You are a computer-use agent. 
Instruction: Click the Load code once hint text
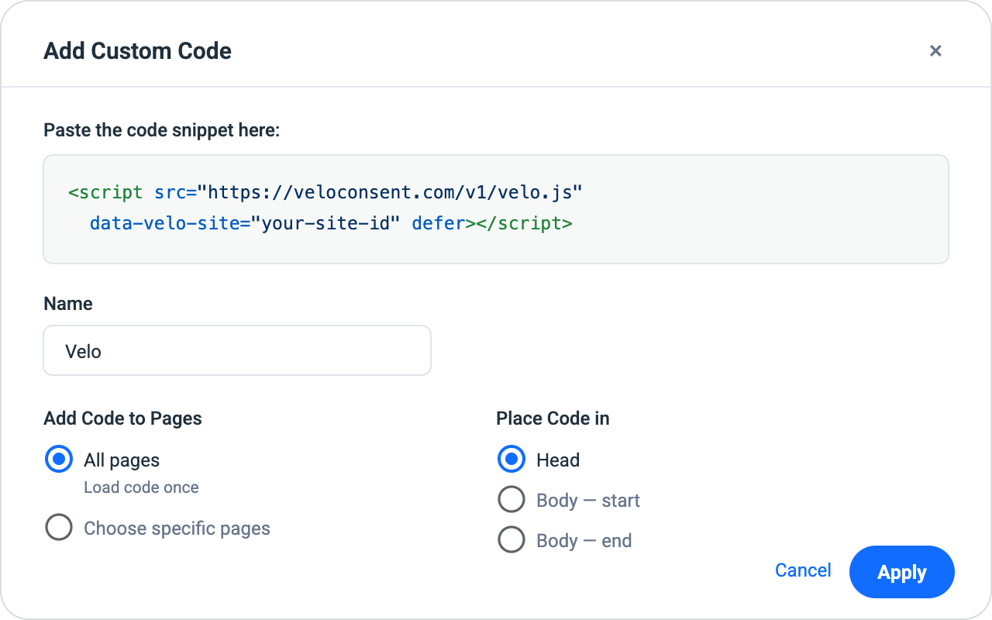[141, 487]
